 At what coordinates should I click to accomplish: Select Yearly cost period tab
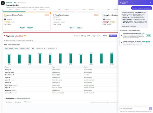[x=28, y=49]
